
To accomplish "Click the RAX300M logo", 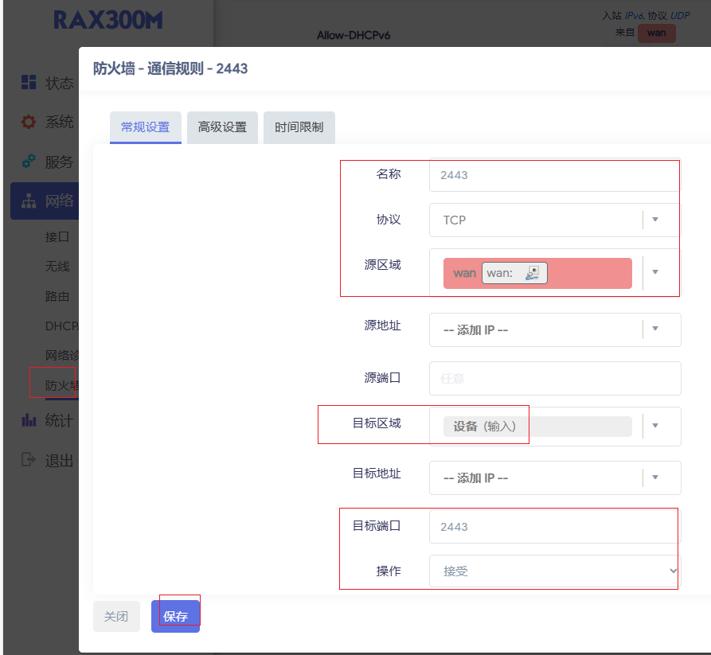I will [107, 21].
